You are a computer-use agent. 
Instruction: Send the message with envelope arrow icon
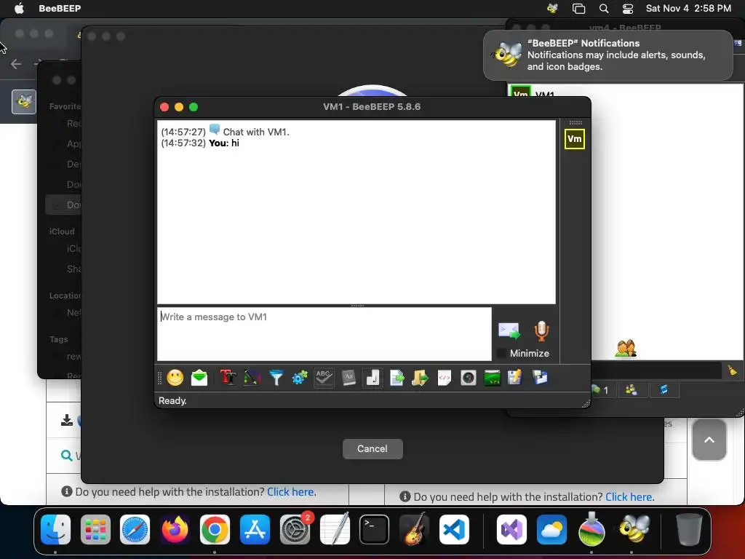point(509,331)
